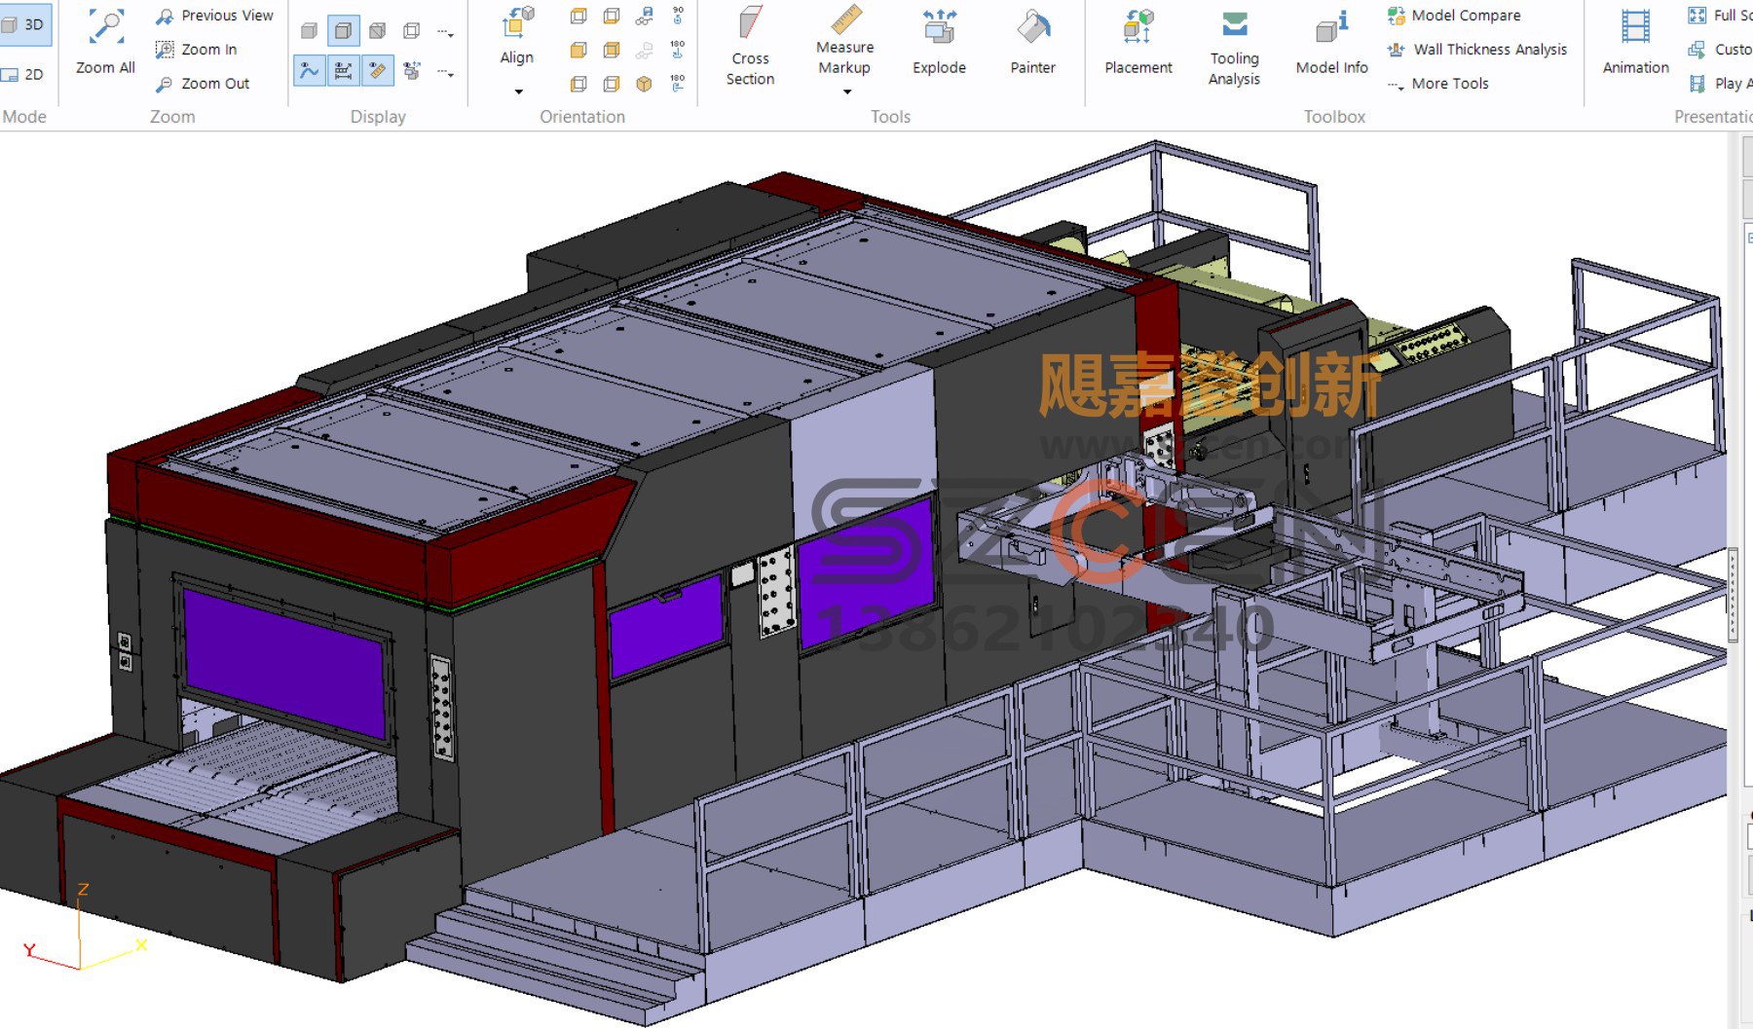Select the solid orange isometric view cube

point(644,84)
